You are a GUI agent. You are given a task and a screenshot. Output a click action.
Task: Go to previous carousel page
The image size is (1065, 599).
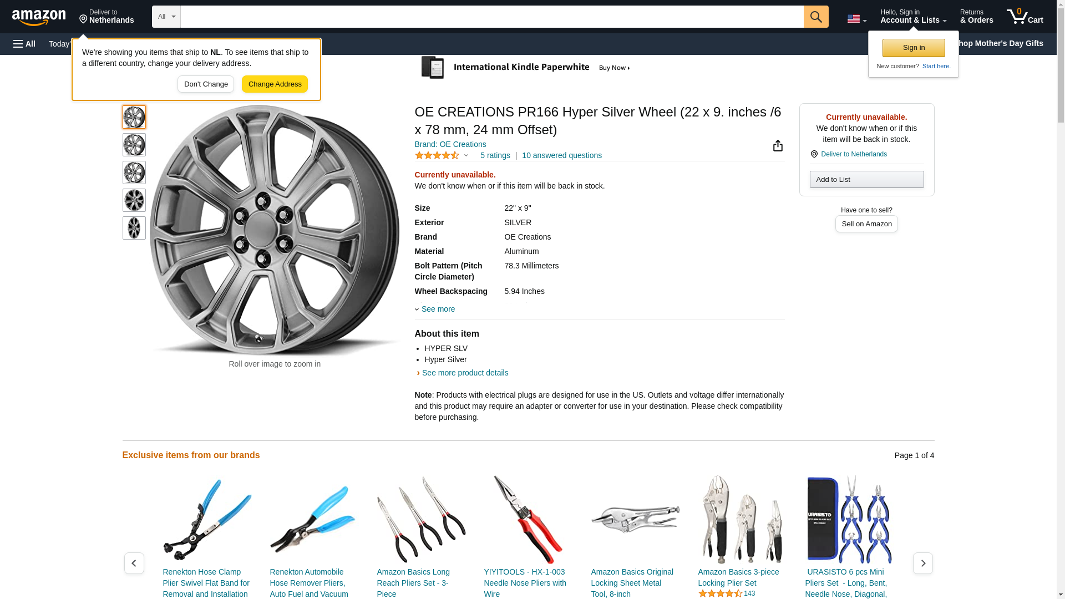134,563
